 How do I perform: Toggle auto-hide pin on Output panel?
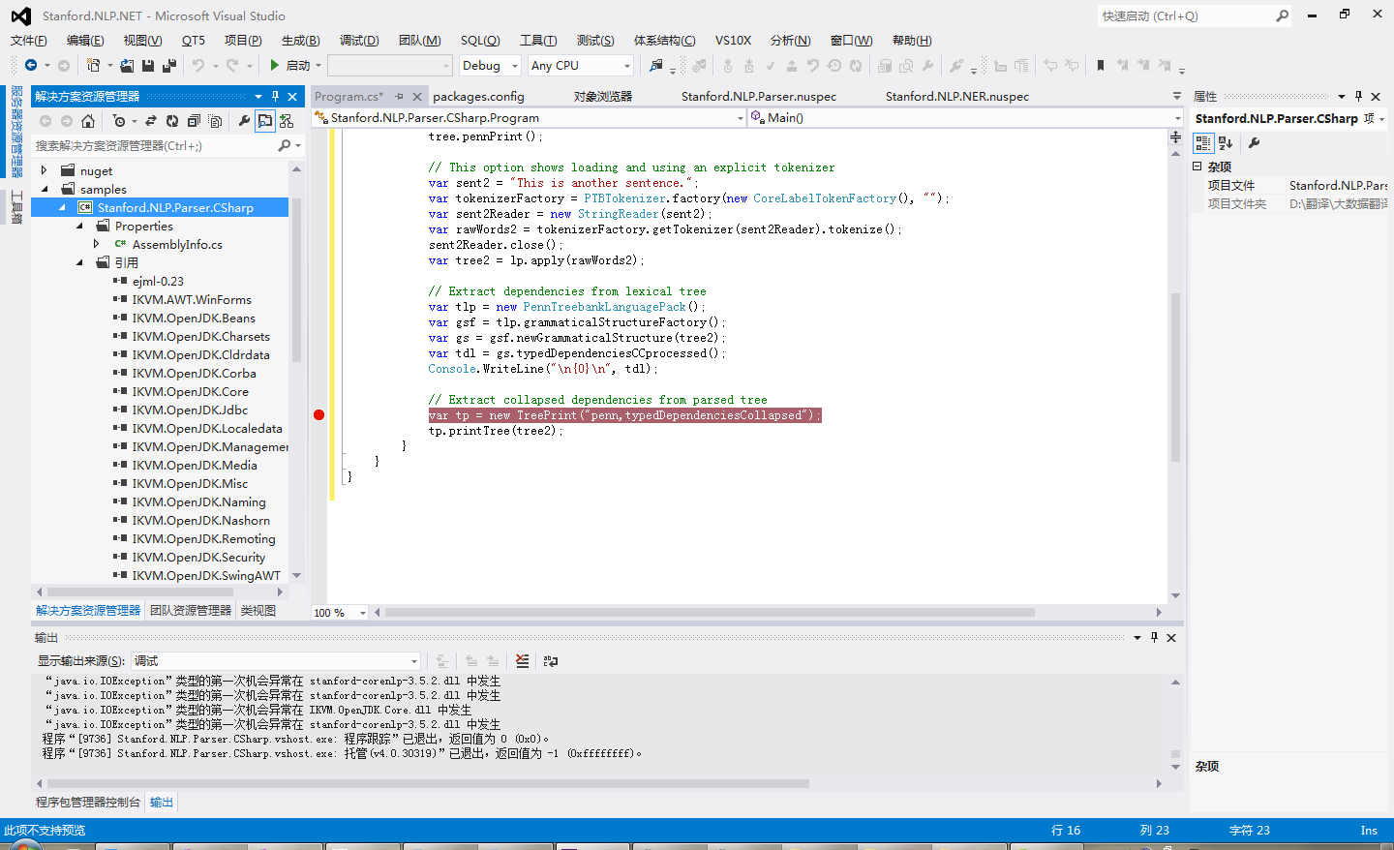1154,637
